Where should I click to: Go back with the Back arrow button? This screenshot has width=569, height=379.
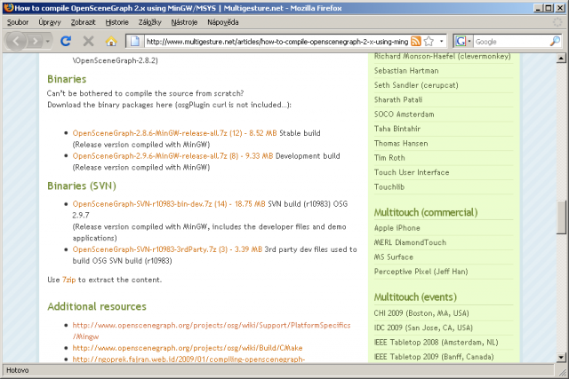point(16,42)
